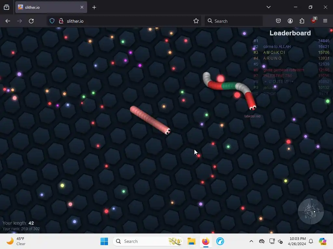This screenshot has width=333, height=249.
Task: Click the head of the fabietto red snake
Action: coord(252,107)
